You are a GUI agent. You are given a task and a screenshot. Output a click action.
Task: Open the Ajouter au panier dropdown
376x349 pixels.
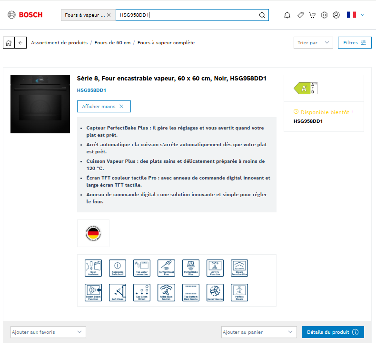point(259,332)
